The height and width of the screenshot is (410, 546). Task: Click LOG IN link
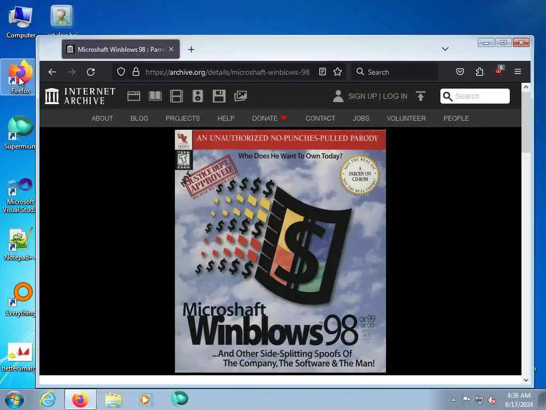pos(395,96)
